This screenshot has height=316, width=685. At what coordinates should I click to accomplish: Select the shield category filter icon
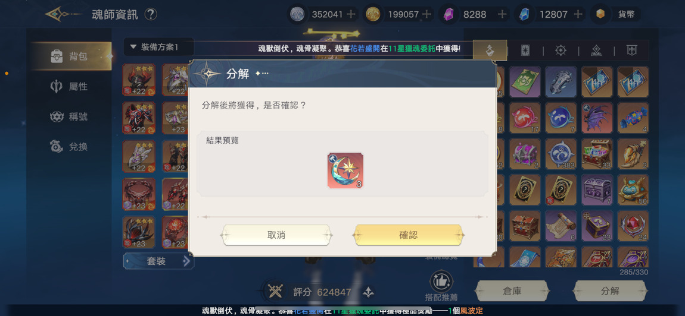coord(631,50)
